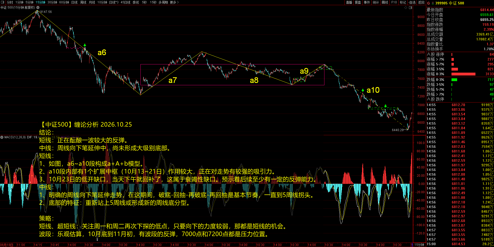Click the green arrow marker near a6

[x=85, y=45]
